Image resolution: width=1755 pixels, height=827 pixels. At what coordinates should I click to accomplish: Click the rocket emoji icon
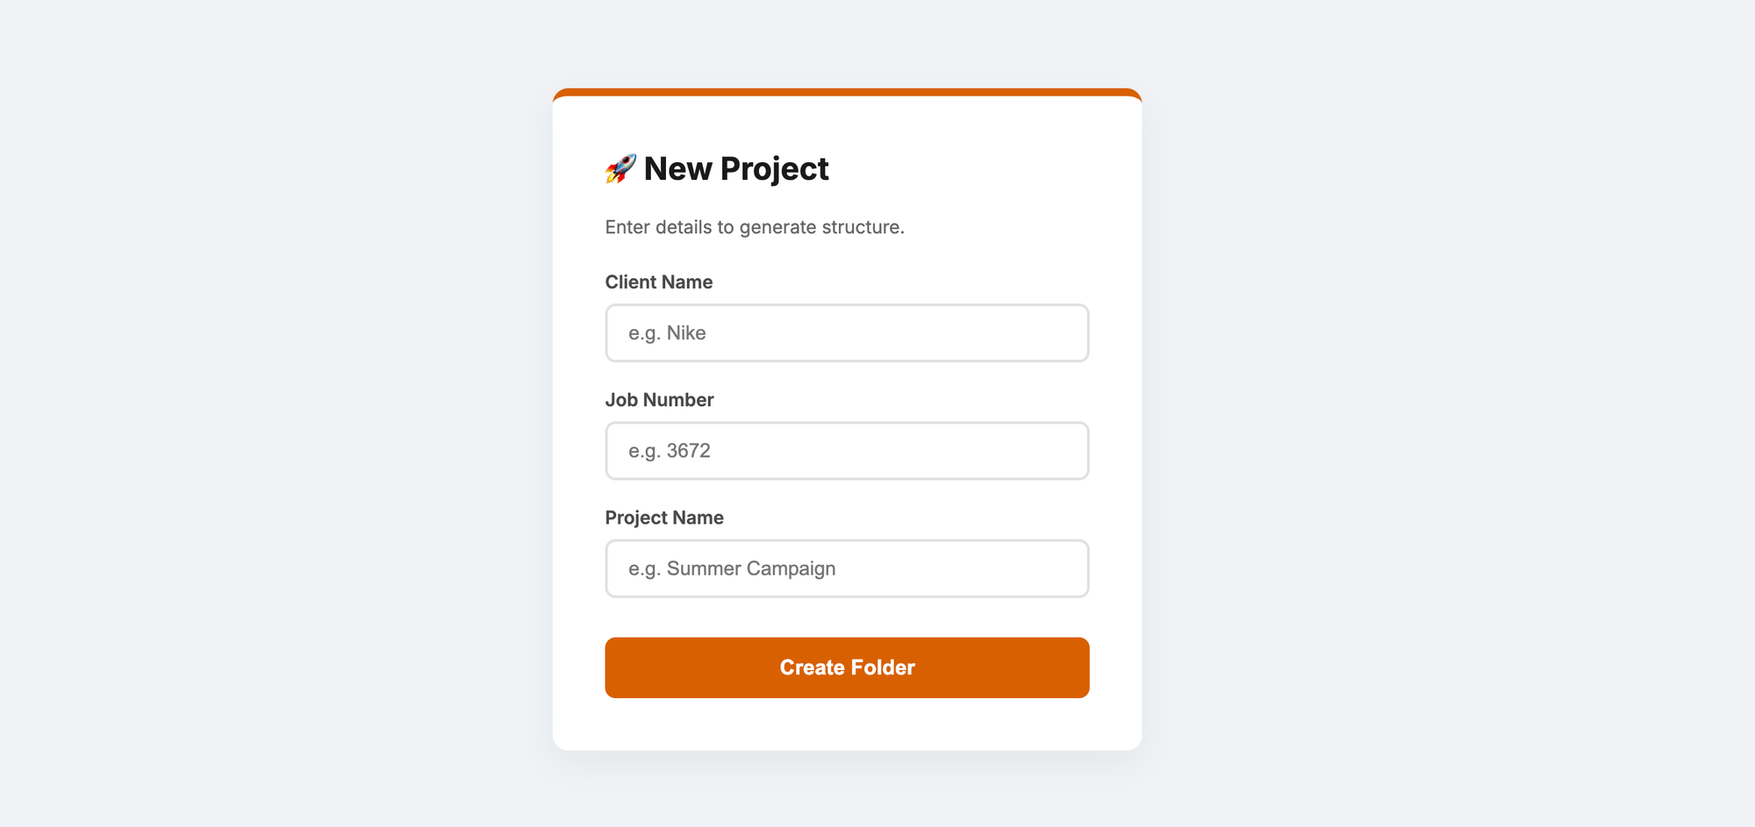[620, 168]
